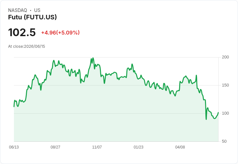Screen dimensions: 238x164
Task: Select the 04/08 date on x-axis
Action: click(180, 147)
